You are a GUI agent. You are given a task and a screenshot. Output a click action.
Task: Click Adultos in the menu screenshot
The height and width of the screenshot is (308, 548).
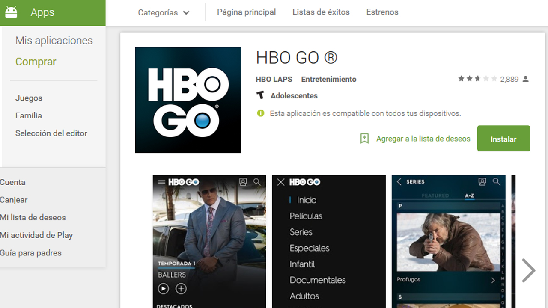(304, 296)
